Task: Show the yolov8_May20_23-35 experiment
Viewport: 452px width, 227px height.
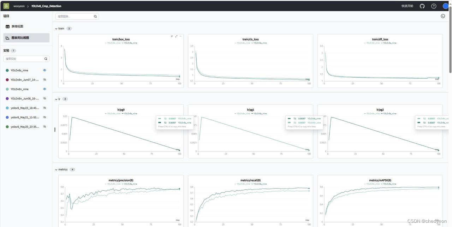Action: [x=44, y=126]
